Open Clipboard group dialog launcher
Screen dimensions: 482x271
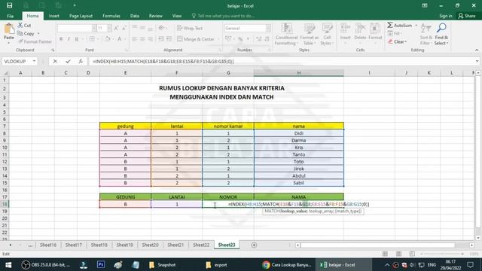pyautogui.click(x=53, y=50)
